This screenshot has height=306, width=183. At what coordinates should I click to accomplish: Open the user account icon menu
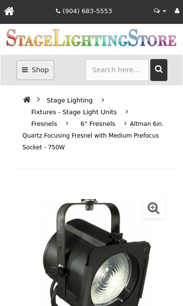[x=177, y=11]
